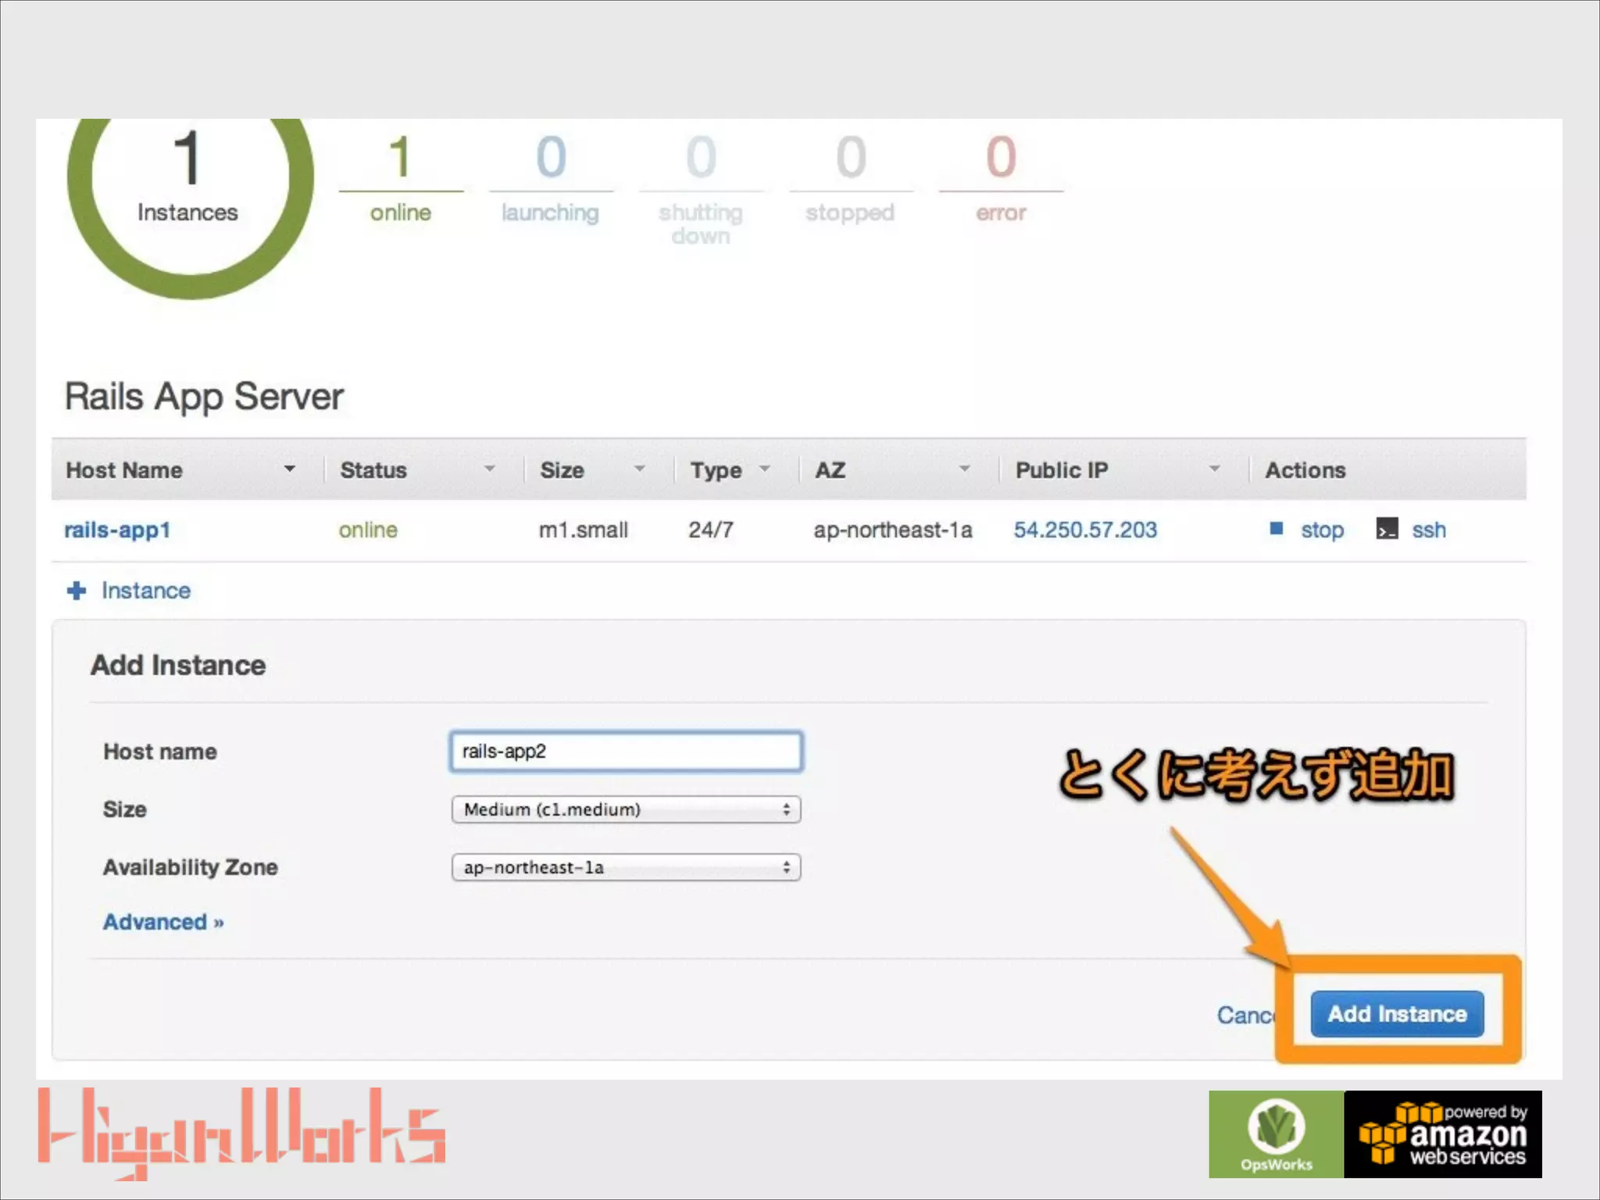Click the ssh terminal icon

click(x=1387, y=529)
